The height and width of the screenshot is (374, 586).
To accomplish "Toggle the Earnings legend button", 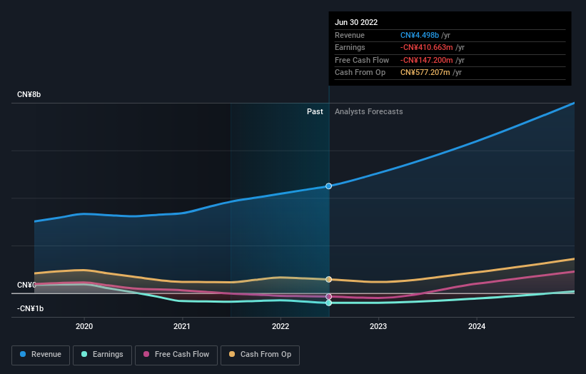I will (x=102, y=355).
